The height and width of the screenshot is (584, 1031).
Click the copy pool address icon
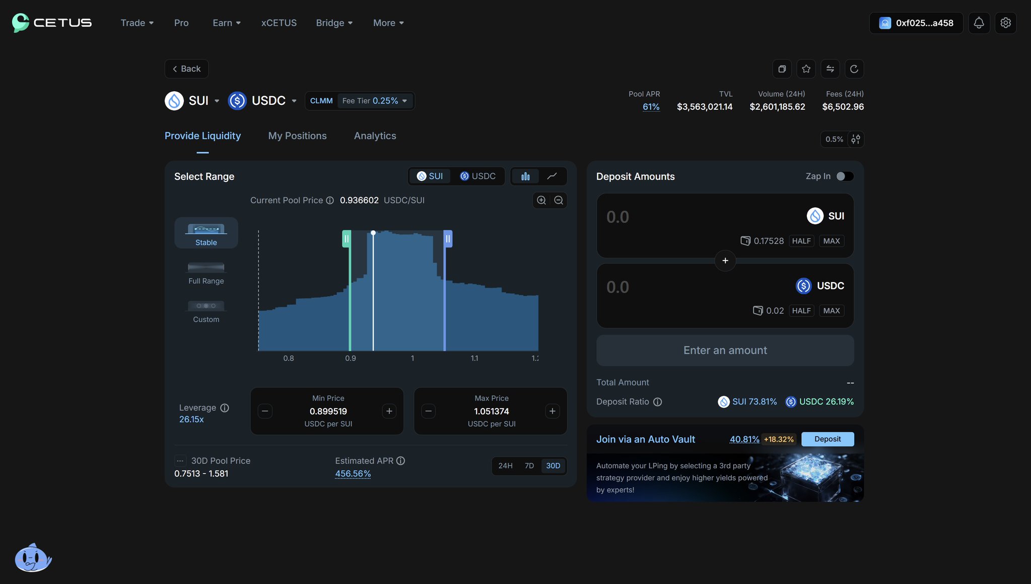(x=782, y=69)
